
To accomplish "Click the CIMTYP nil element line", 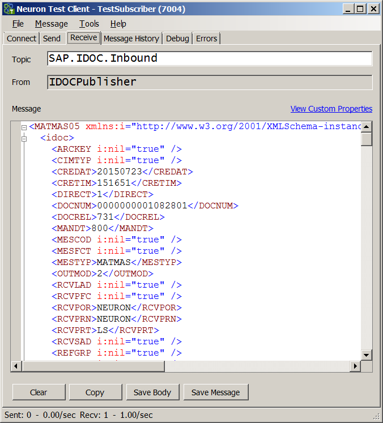I will point(117,160).
